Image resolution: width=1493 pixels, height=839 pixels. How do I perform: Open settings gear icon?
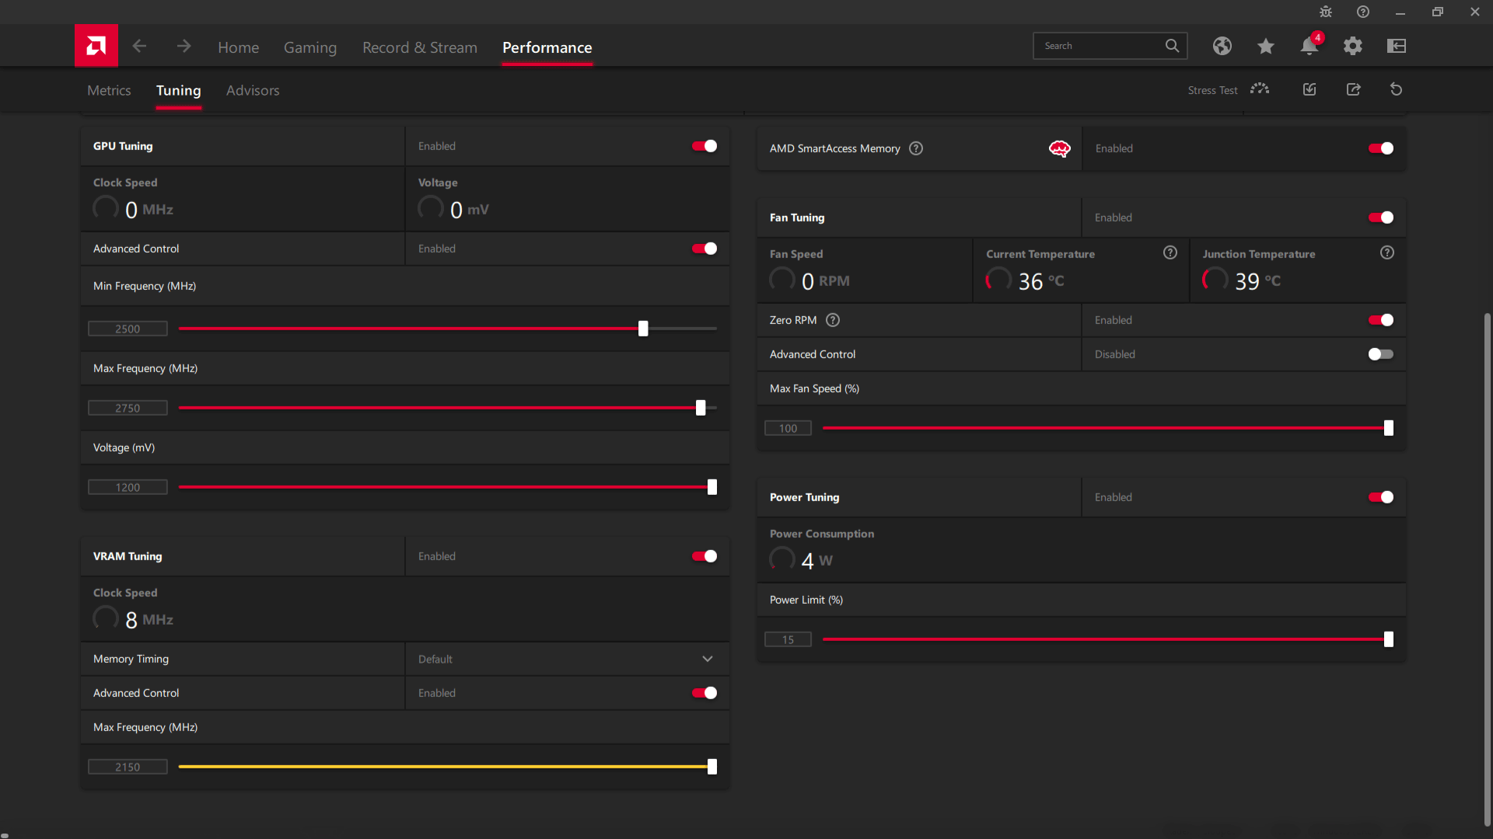[1353, 46]
